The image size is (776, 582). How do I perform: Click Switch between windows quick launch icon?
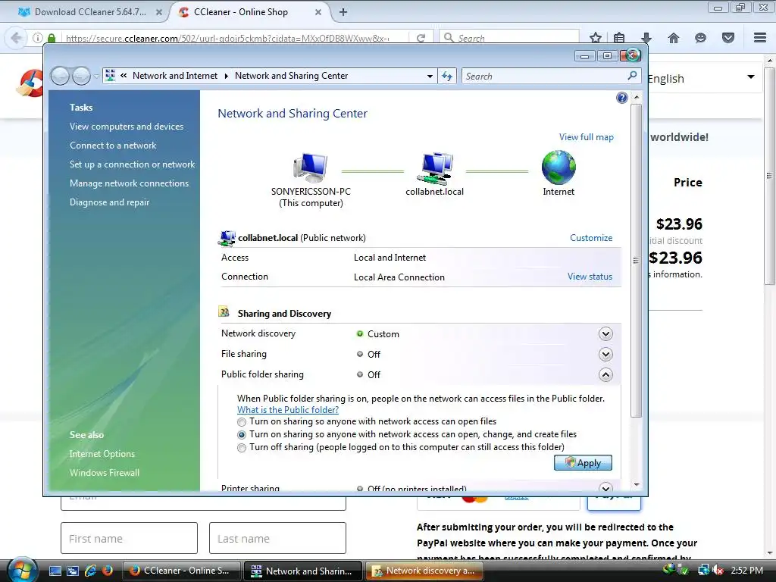[x=73, y=571]
